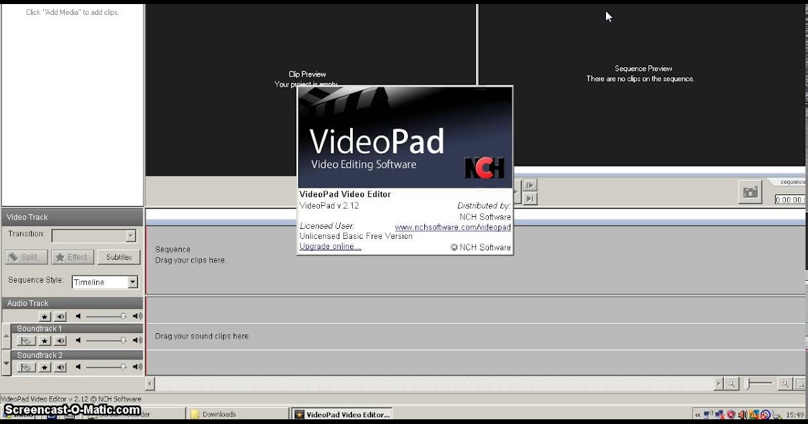Adjust the master Audio Track volume slider
This screenshot has width=808, height=424.
[x=106, y=316]
